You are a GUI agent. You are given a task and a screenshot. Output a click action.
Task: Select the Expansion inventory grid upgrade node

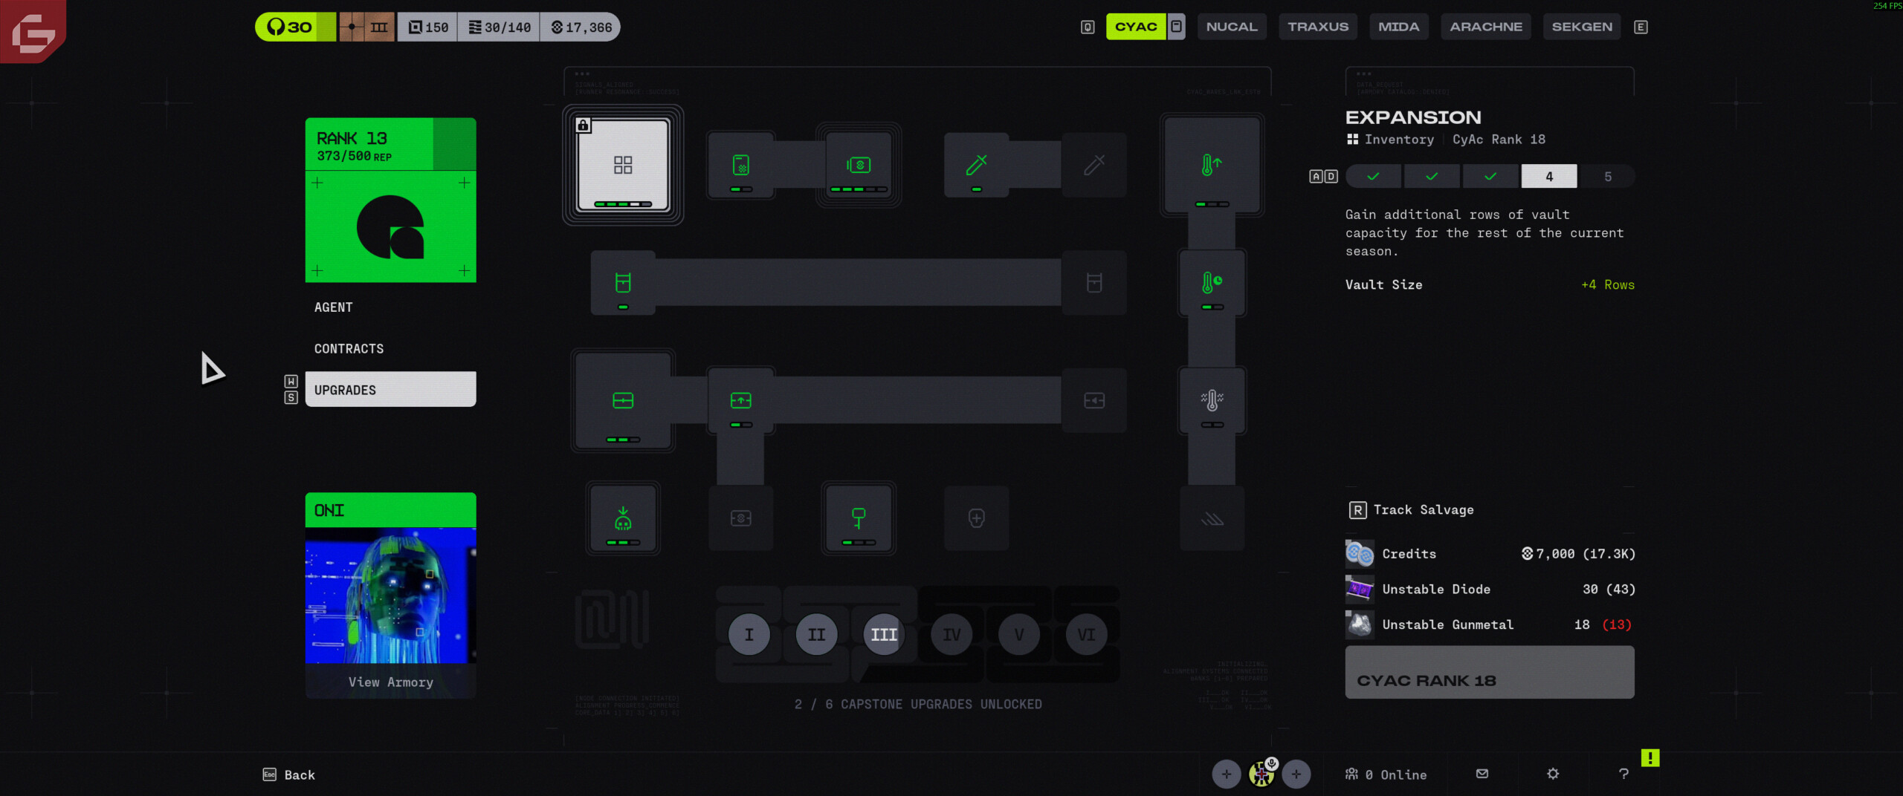pyautogui.click(x=623, y=166)
